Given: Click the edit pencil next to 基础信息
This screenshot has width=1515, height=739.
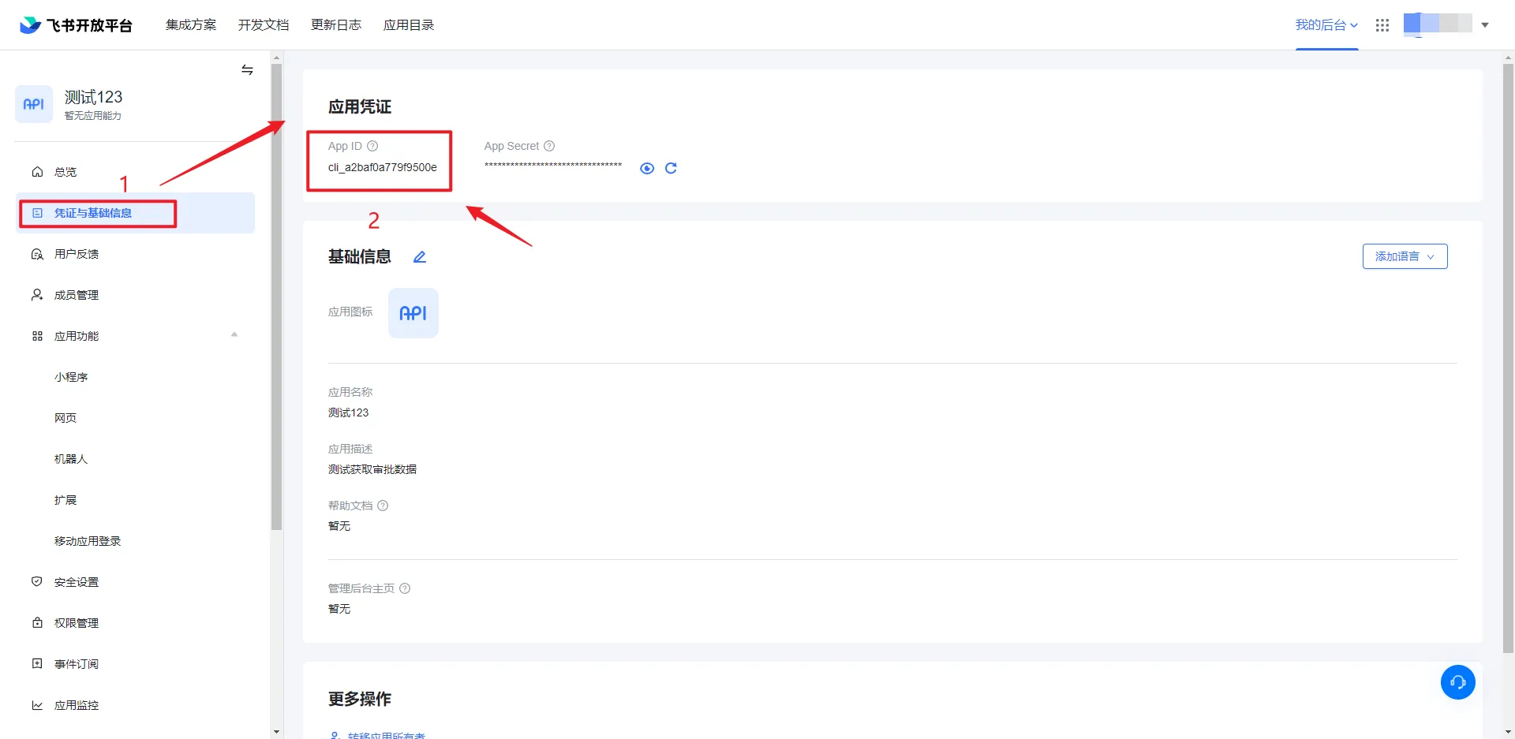Looking at the screenshot, I should coord(420,257).
